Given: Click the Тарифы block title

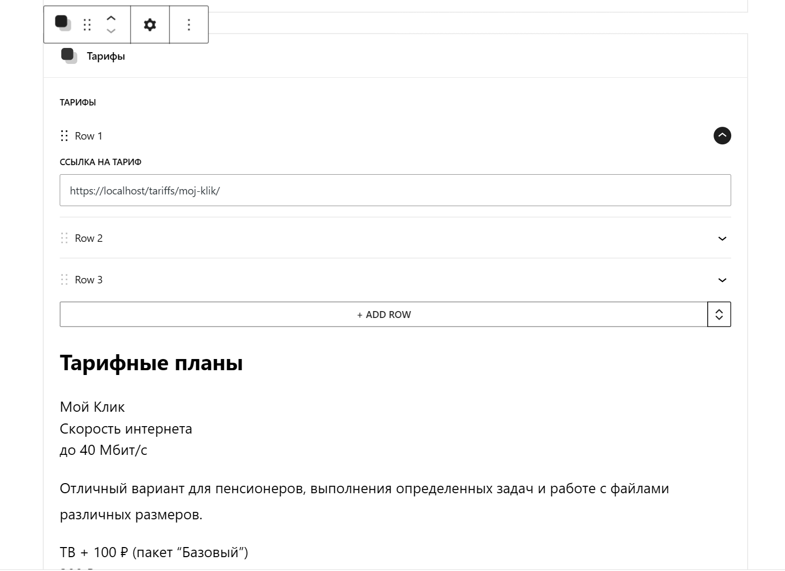Looking at the screenshot, I should pos(106,56).
